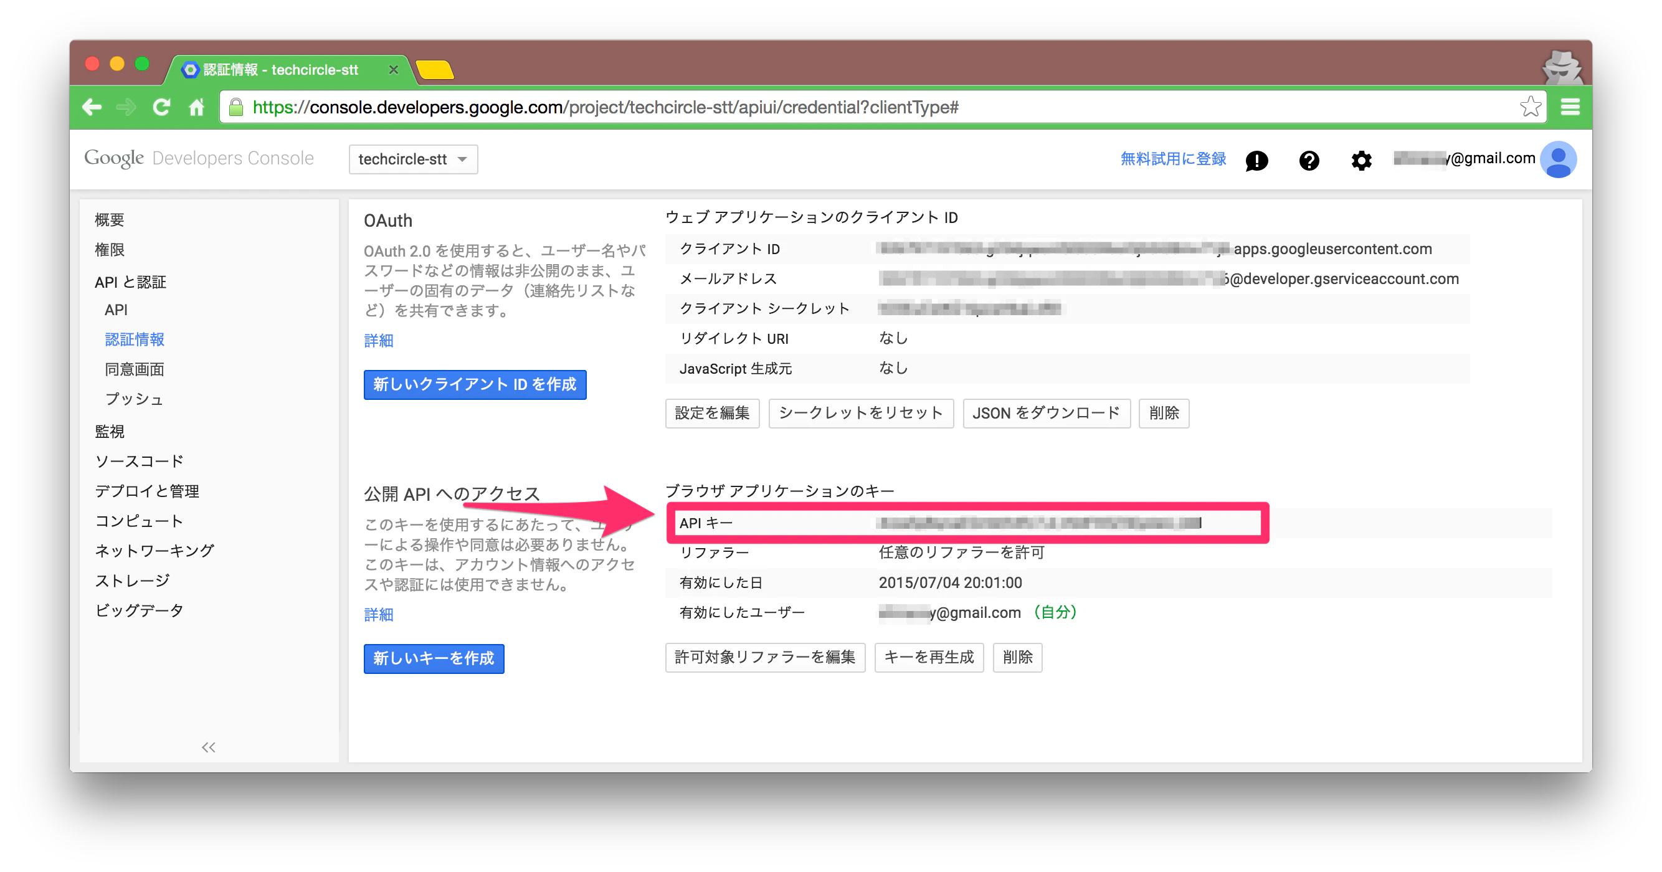1662x872 pixels.
Task: Expand デプロイと管理 in the sidebar
Action: pos(147,491)
